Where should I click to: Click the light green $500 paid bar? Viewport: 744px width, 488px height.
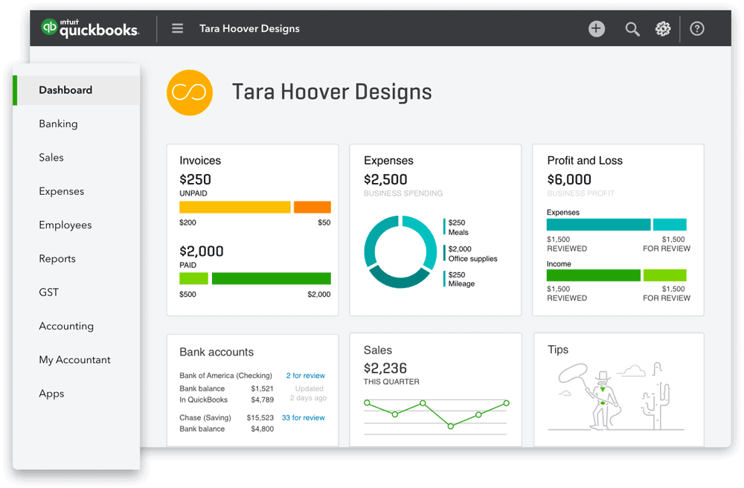point(193,278)
